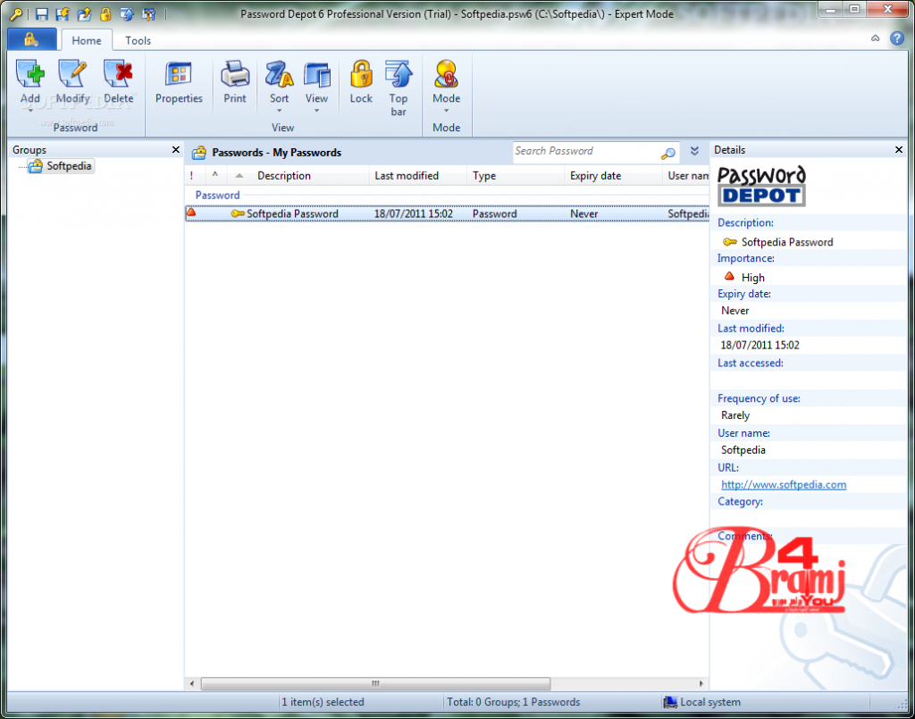
Task: Close the Details panel
Action: (x=899, y=150)
